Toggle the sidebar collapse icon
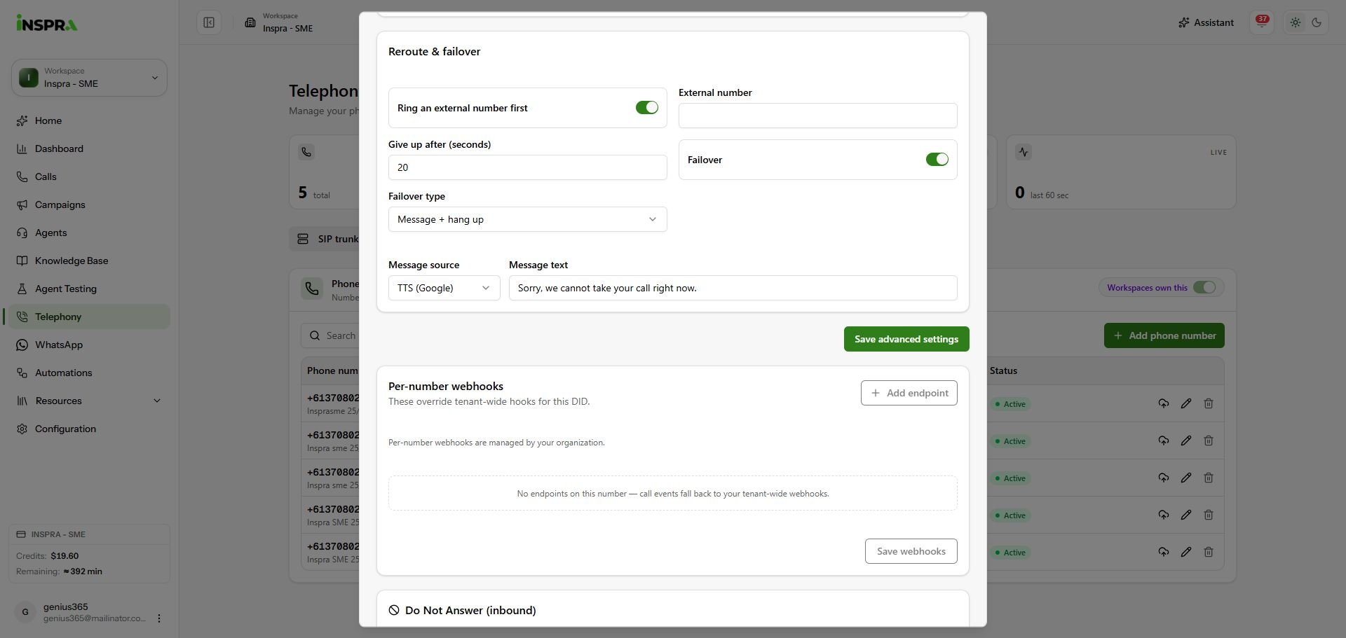The width and height of the screenshot is (1346, 638). tap(209, 22)
